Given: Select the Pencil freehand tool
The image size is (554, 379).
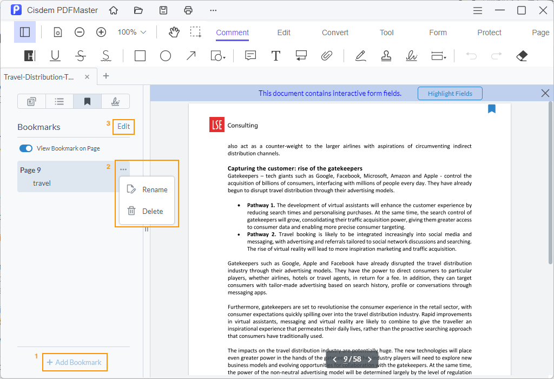Looking at the screenshot, I should tap(360, 56).
